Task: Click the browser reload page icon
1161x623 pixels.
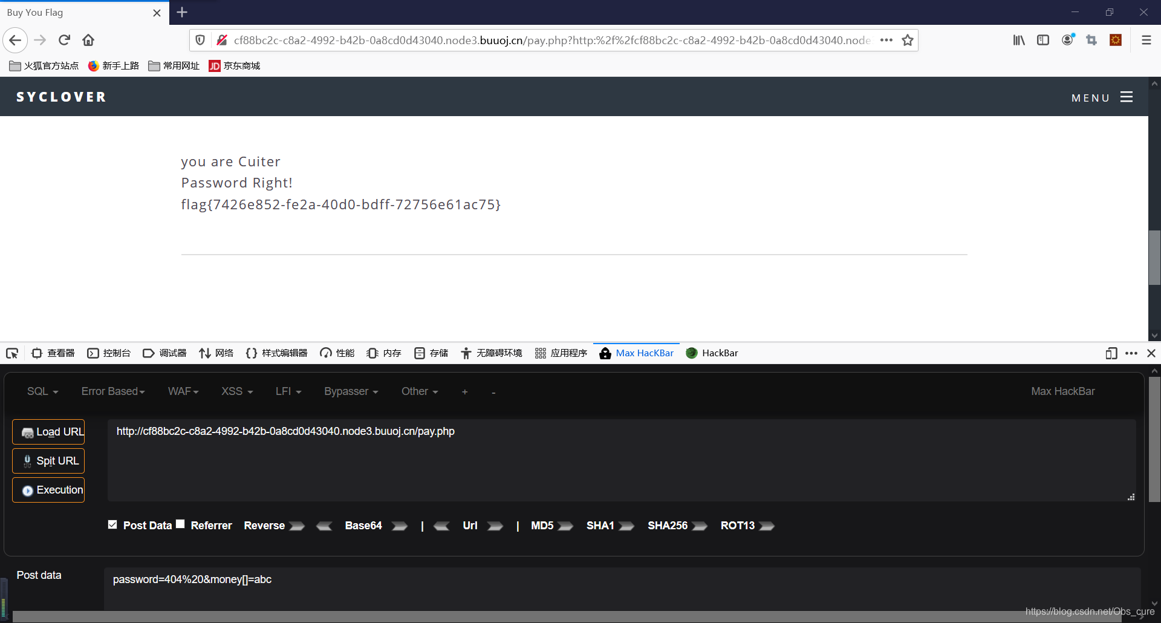Action: click(x=64, y=40)
